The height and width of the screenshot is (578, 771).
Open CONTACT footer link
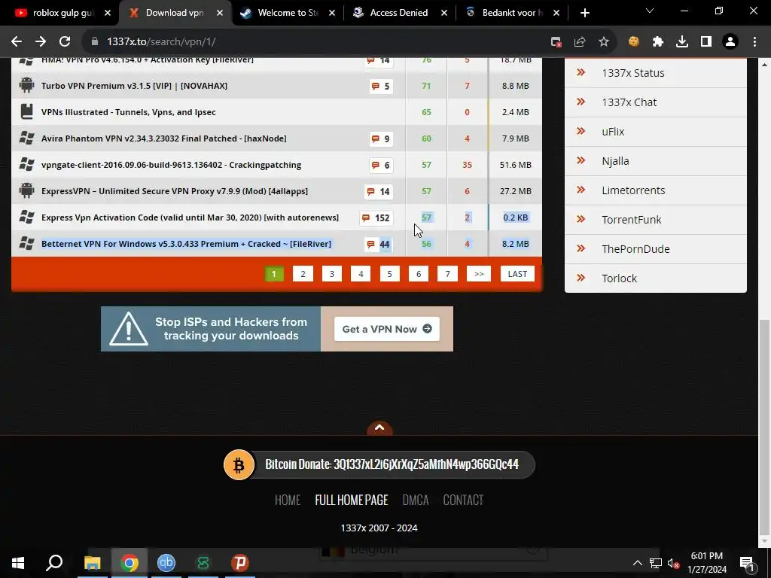coord(463,500)
